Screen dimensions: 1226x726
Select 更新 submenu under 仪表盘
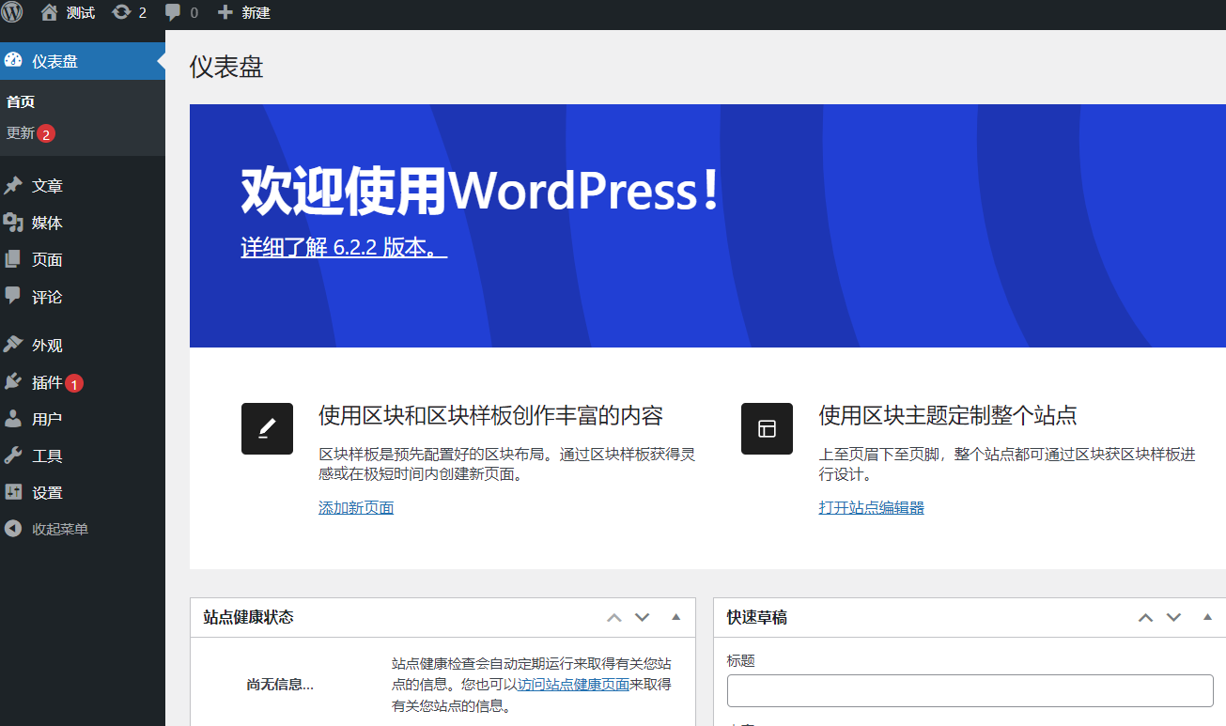pyautogui.click(x=21, y=133)
